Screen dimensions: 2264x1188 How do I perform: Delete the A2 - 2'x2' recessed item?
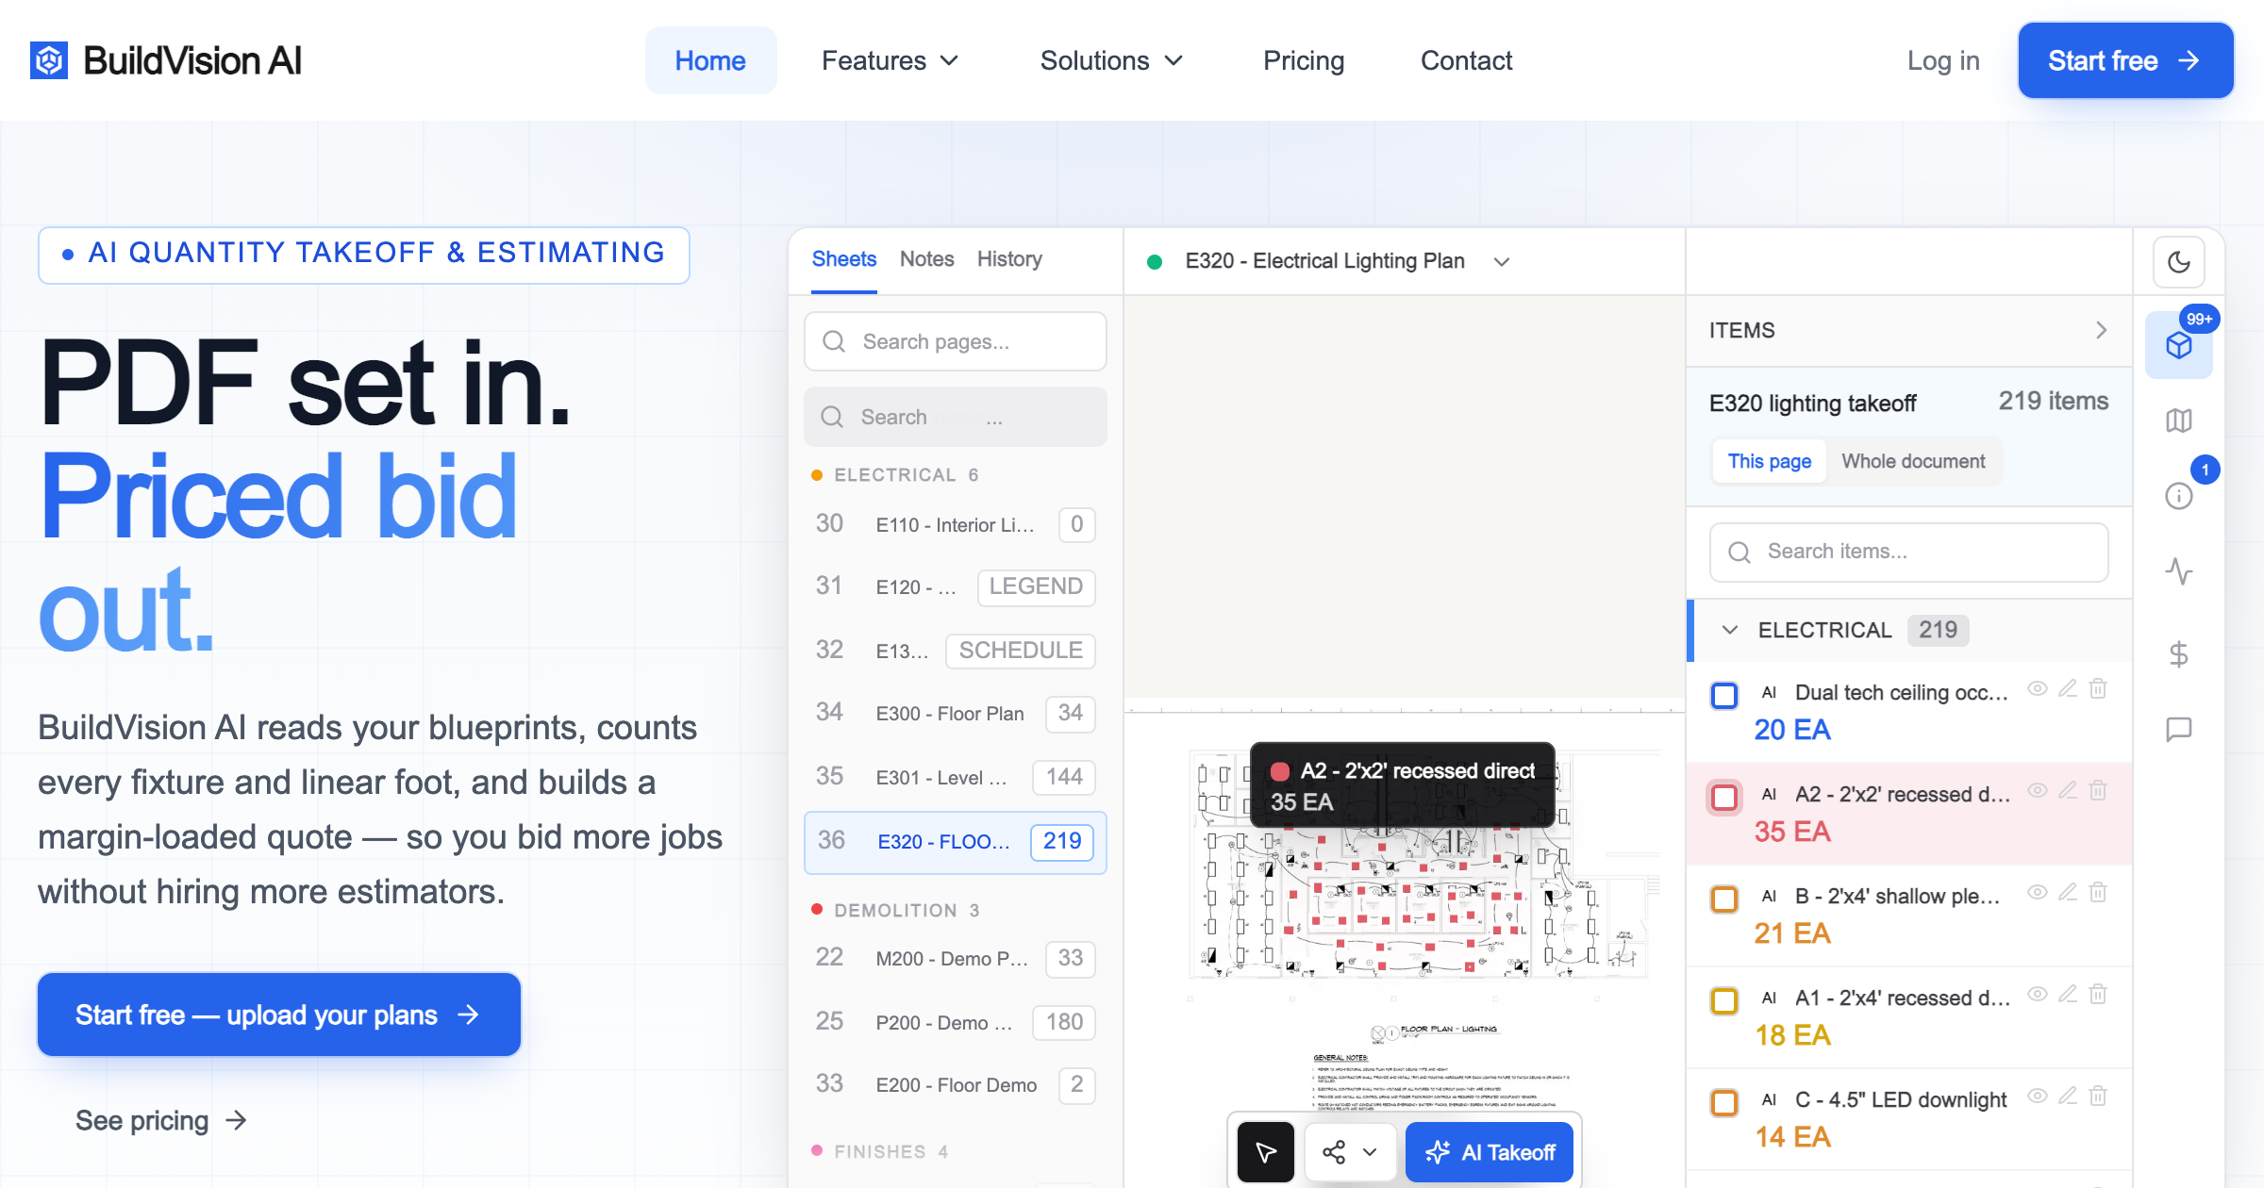[2098, 791]
